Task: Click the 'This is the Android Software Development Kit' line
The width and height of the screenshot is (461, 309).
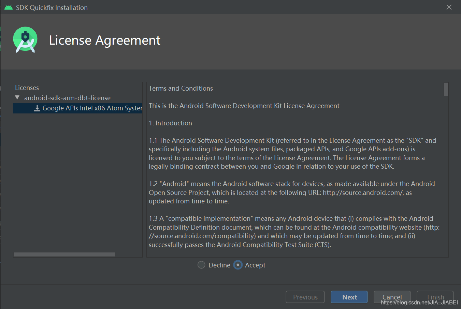Action: pyautogui.click(x=244, y=106)
